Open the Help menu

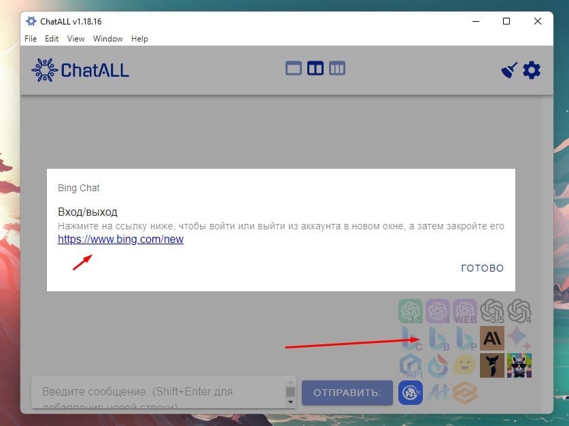(x=139, y=39)
